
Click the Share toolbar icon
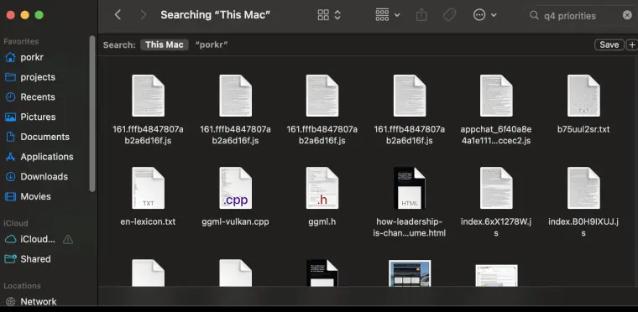coord(421,15)
